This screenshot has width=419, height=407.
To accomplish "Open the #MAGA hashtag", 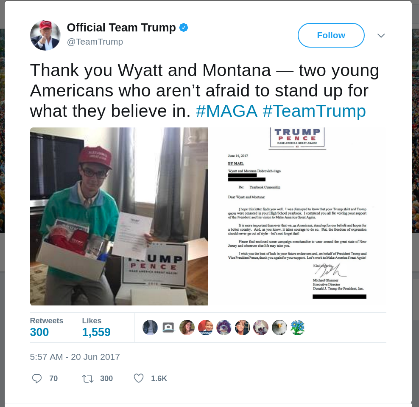I will [226, 111].
